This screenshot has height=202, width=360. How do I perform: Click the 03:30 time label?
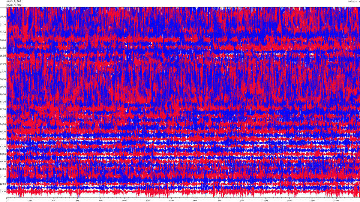click(x=3, y=40)
